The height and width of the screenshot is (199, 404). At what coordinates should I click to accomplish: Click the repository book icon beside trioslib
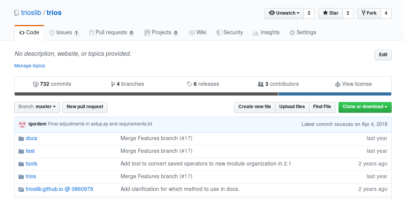(17, 13)
